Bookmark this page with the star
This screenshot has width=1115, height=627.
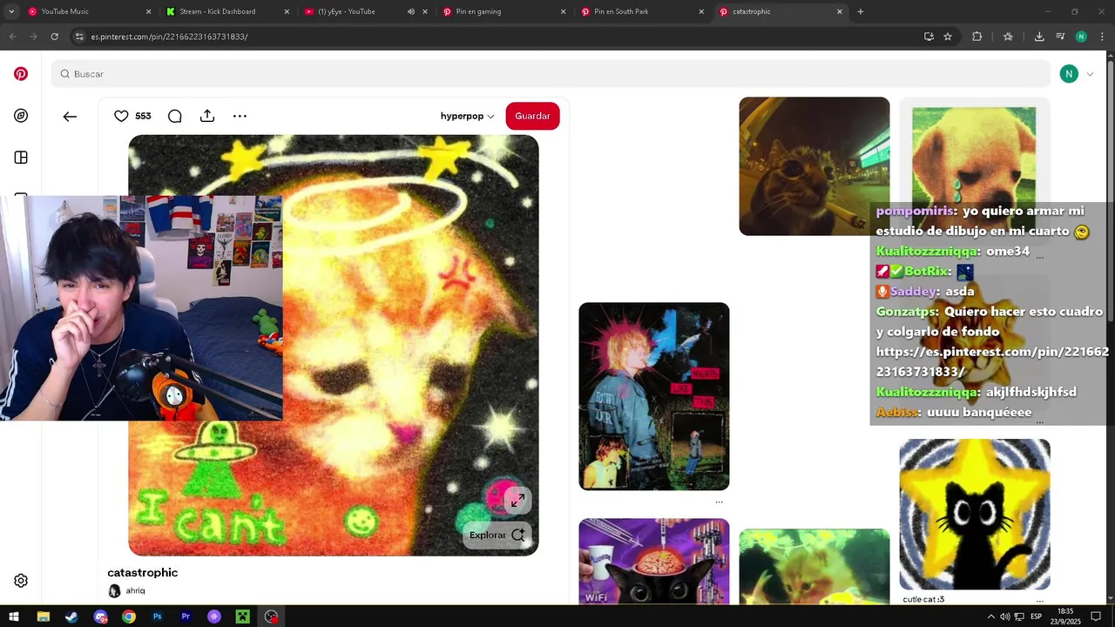pyautogui.click(x=948, y=37)
